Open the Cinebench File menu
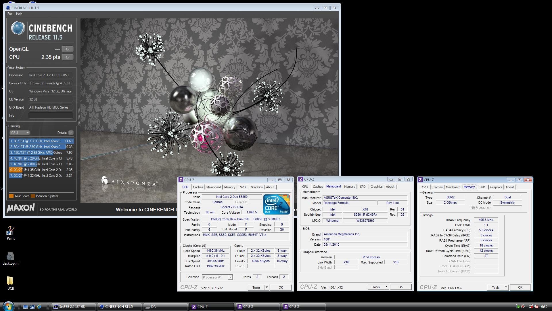The width and height of the screenshot is (552, 311). (9, 14)
